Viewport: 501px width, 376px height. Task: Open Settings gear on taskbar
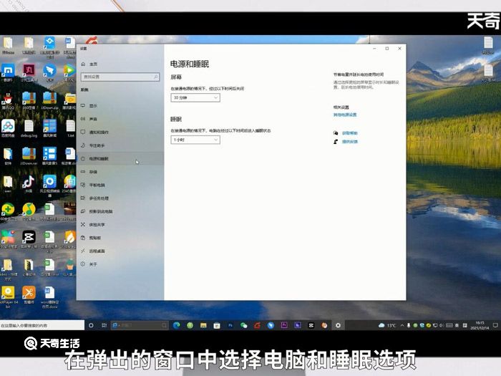click(338, 325)
